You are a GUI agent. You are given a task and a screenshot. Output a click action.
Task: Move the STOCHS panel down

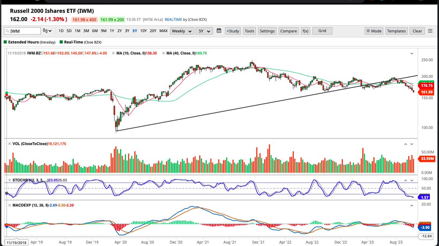tap(412, 181)
